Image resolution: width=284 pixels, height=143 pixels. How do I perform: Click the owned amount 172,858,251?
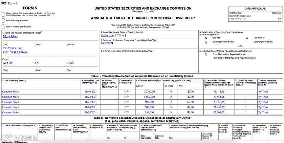(219, 107)
